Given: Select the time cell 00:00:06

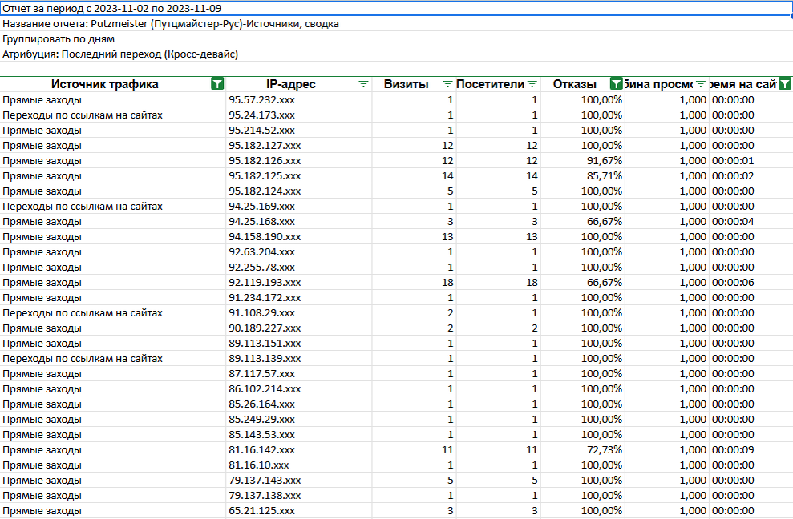Looking at the screenshot, I should [751, 282].
